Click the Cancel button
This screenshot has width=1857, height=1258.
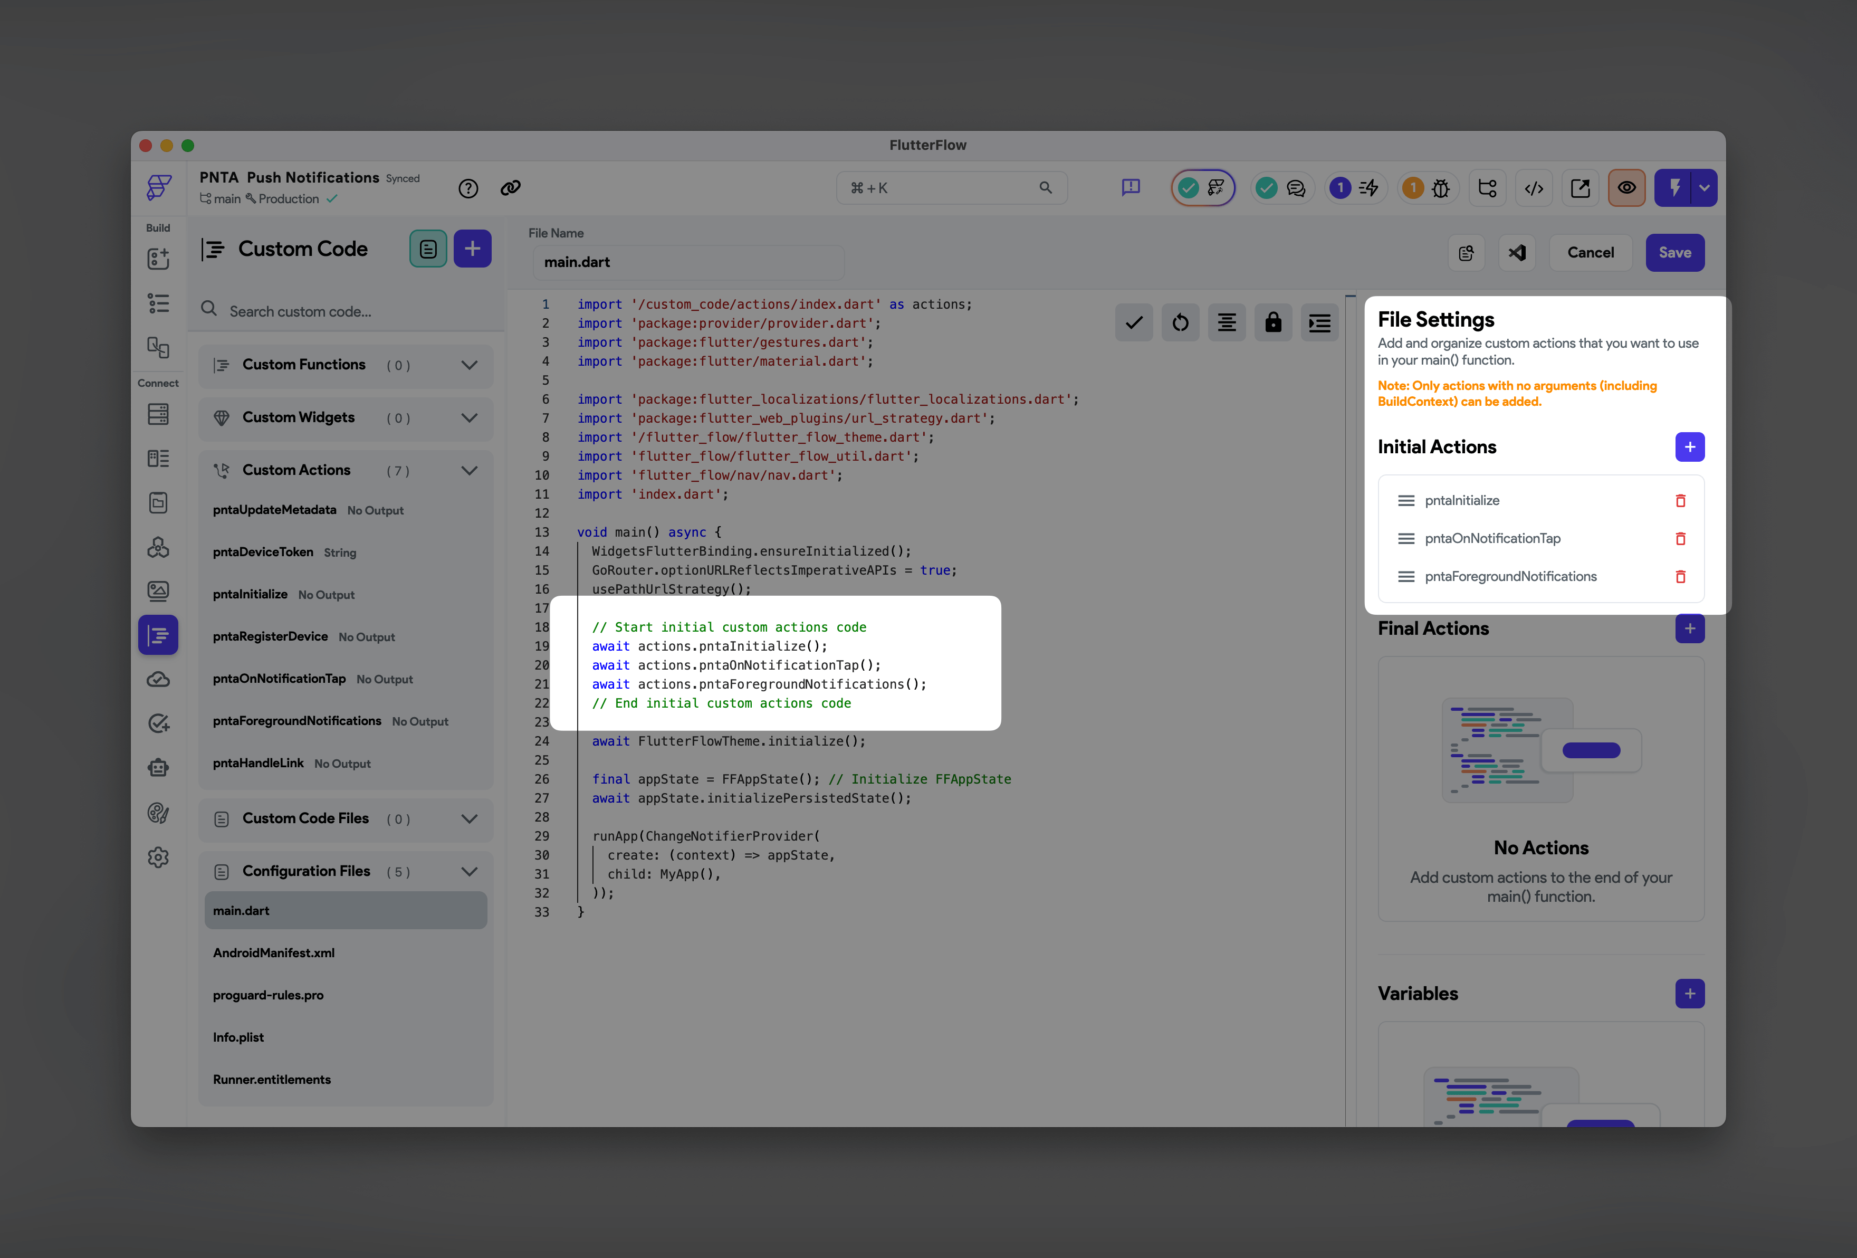[x=1590, y=253]
